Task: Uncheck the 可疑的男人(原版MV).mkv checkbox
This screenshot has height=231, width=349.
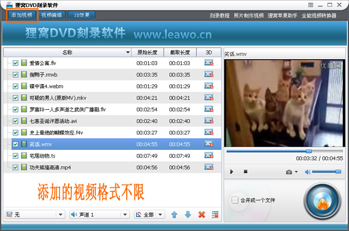Action: coord(15,98)
